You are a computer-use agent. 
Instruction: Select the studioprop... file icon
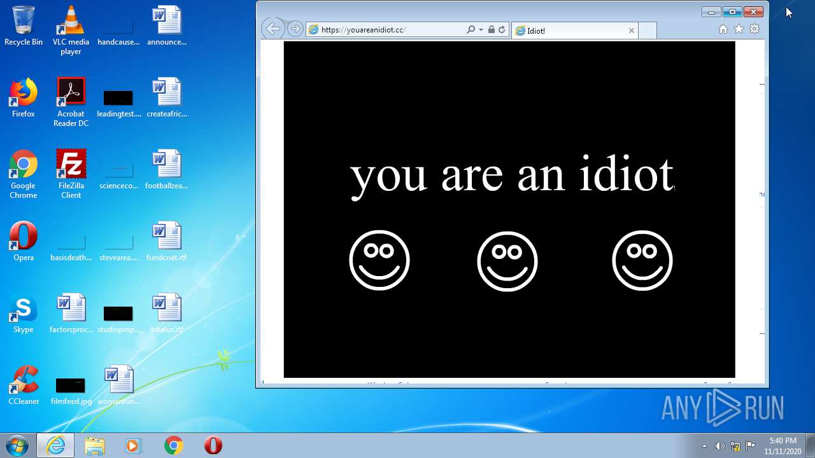pos(118,318)
